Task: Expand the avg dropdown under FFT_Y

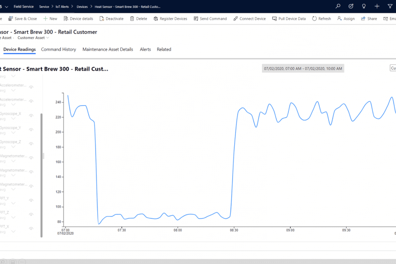Action: click(x=13, y=203)
